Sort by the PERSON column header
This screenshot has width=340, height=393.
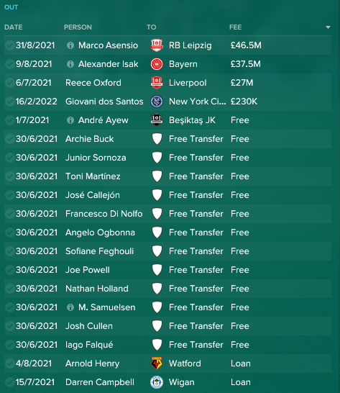click(78, 27)
